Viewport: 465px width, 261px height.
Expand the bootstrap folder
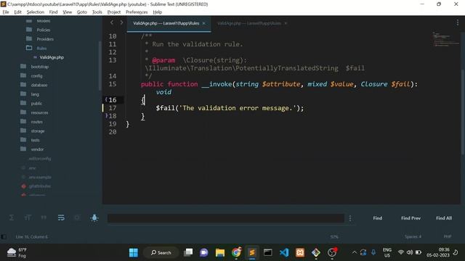click(40, 67)
